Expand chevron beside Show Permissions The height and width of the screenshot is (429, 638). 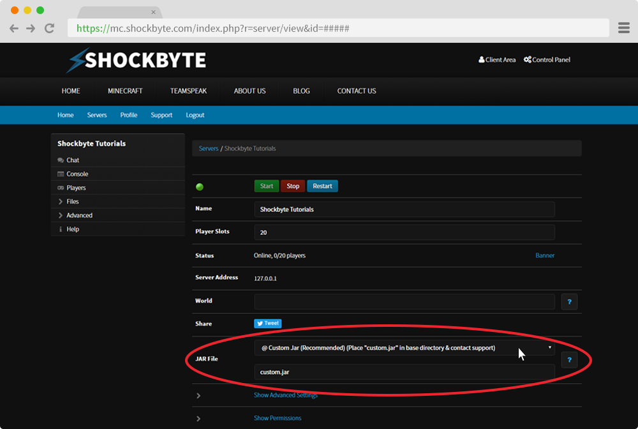(x=198, y=418)
